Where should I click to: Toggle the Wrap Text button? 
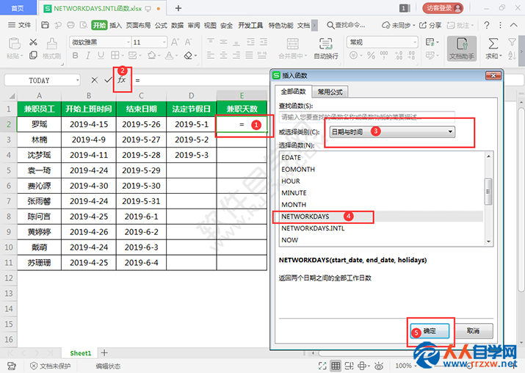coord(326,48)
